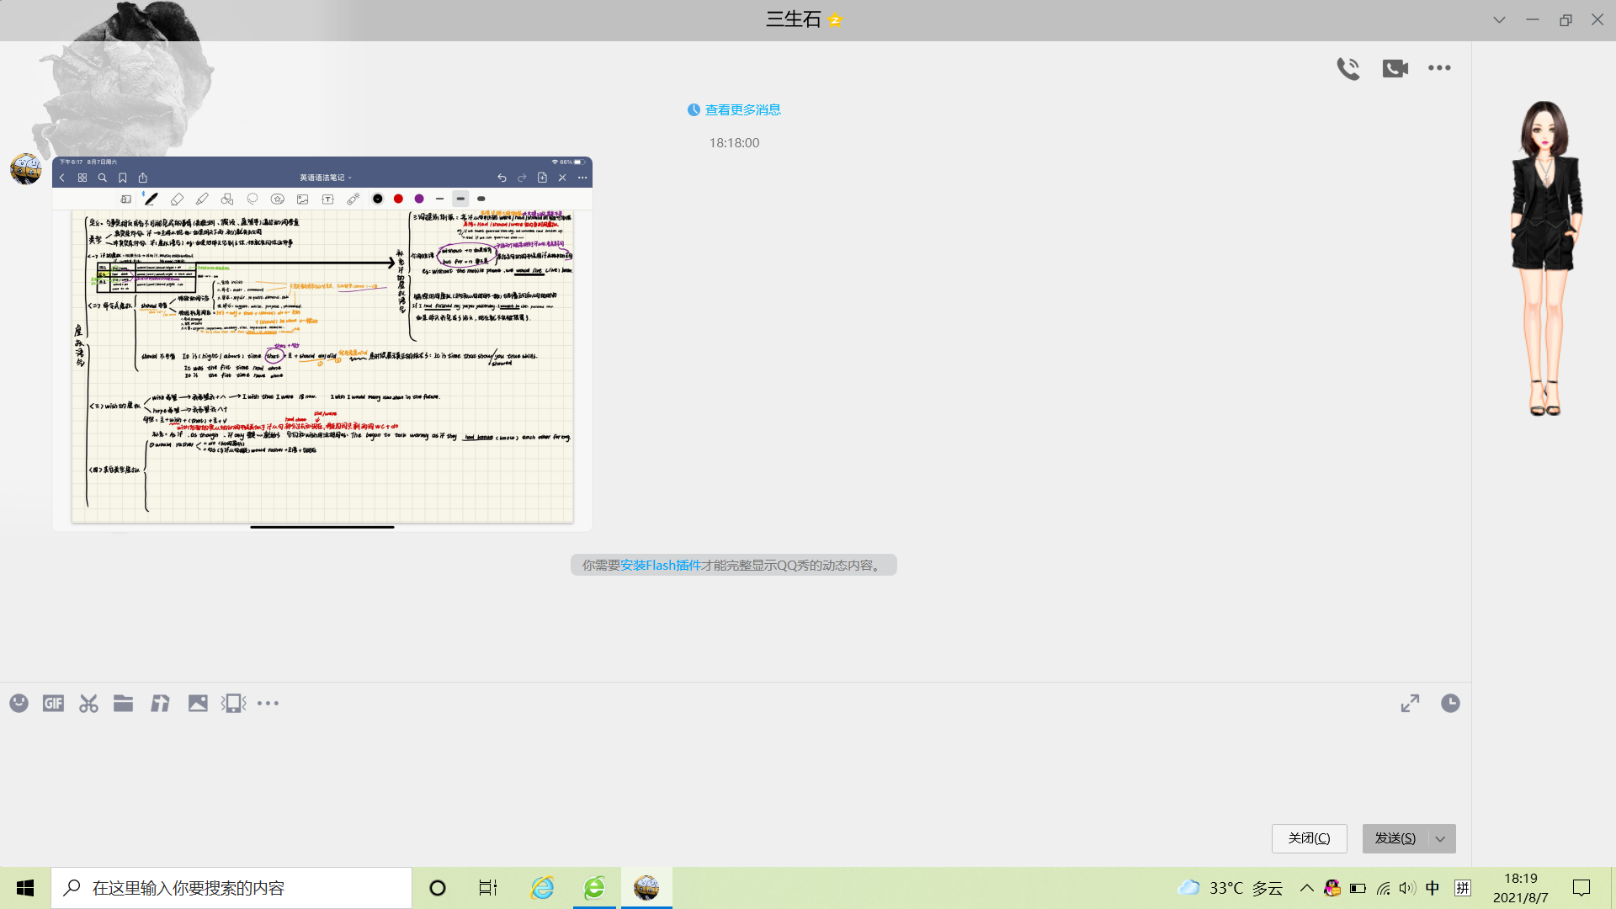Expand the title bar chevron menu
This screenshot has height=909, width=1616.
pos(1499,19)
